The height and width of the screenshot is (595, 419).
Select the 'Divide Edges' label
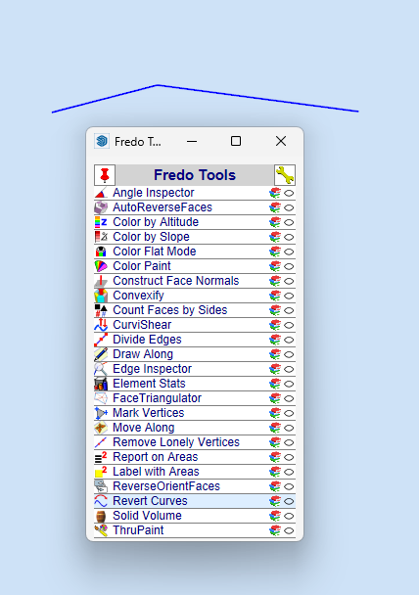[147, 340]
